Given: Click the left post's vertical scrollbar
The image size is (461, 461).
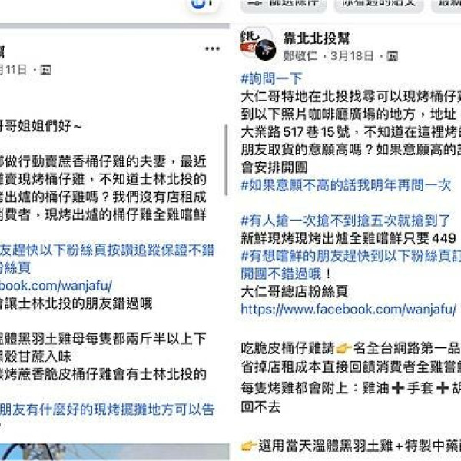Looking at the screenshot, I should [226, 161].
